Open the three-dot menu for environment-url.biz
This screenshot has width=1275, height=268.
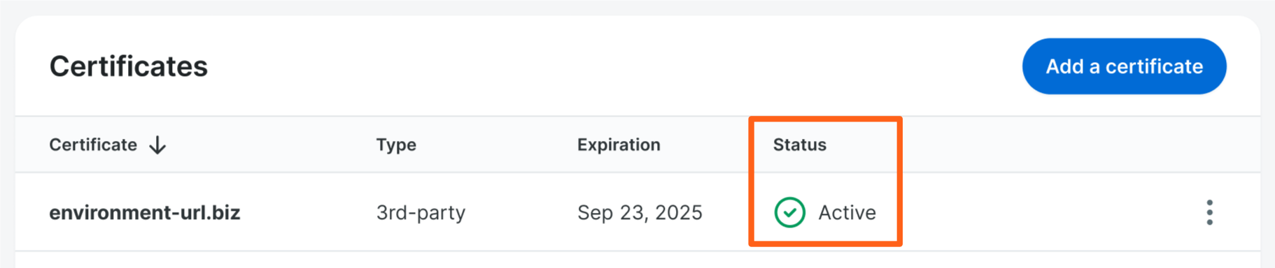tap(1209, 212)
